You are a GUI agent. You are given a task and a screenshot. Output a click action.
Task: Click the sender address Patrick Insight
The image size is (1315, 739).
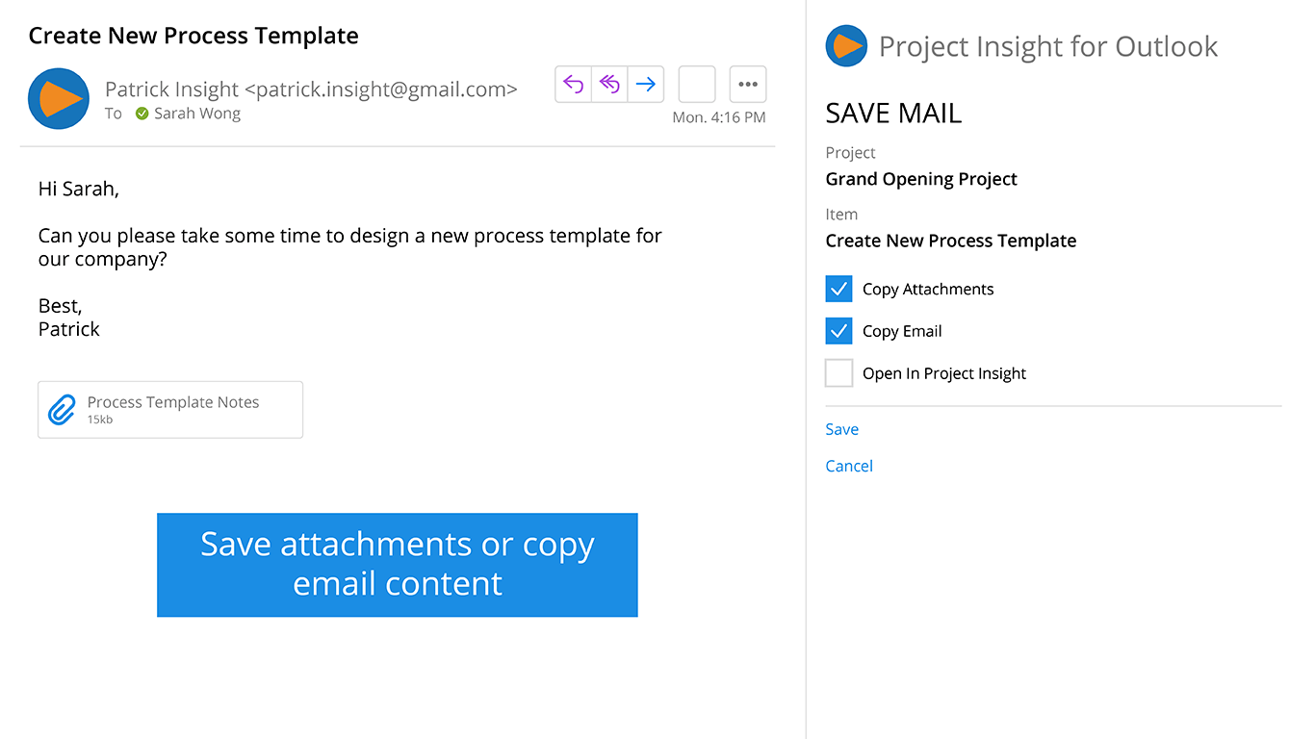[311, 89]
